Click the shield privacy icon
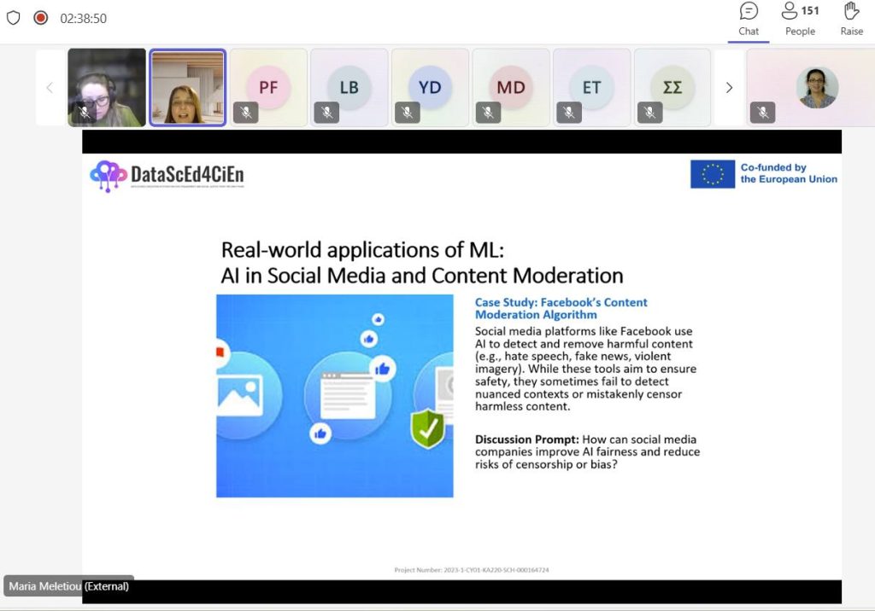The height and width of the screenshot is (611, 875). [13, 18]
